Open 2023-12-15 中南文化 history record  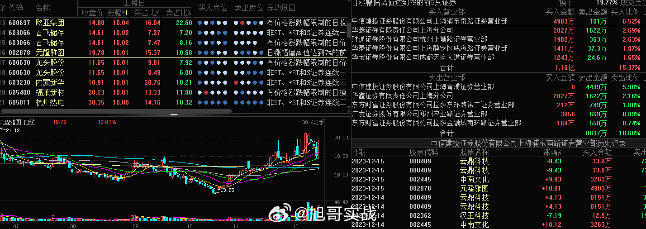coord(499,179)
